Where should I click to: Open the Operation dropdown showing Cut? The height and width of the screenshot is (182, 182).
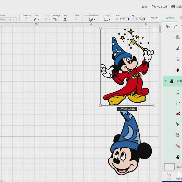(x=6, y=19)
